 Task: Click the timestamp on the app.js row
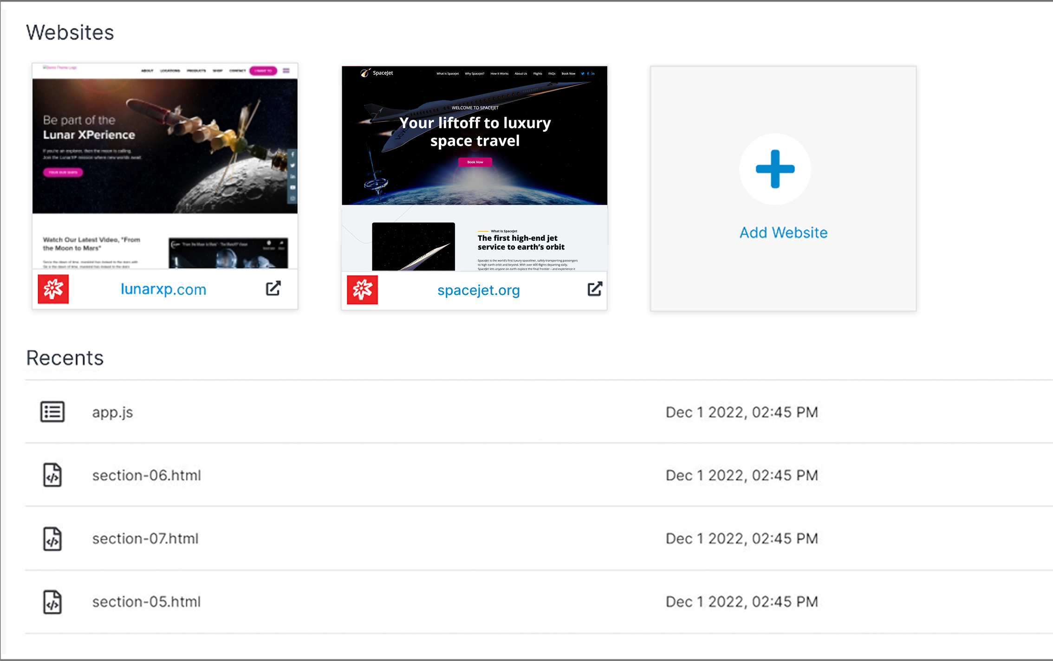tap(741, 412)
